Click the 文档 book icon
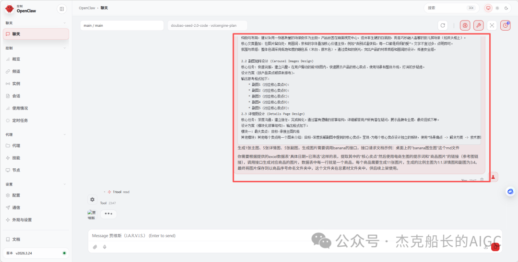Image resolution: width=518 pixels, height=262 pixels. coord(8,239)
